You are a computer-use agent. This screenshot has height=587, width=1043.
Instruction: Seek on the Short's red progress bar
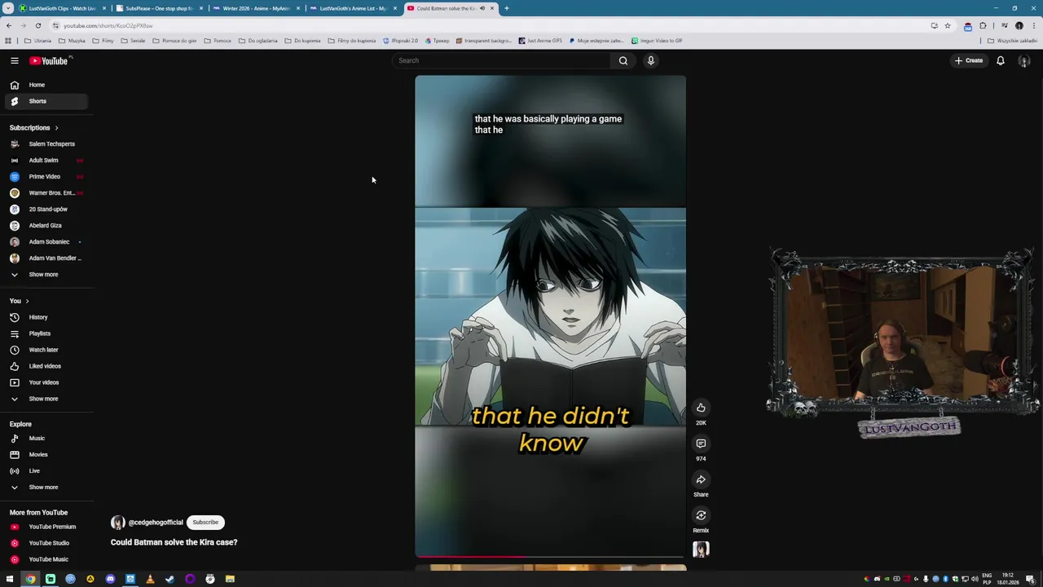[550, 557]
